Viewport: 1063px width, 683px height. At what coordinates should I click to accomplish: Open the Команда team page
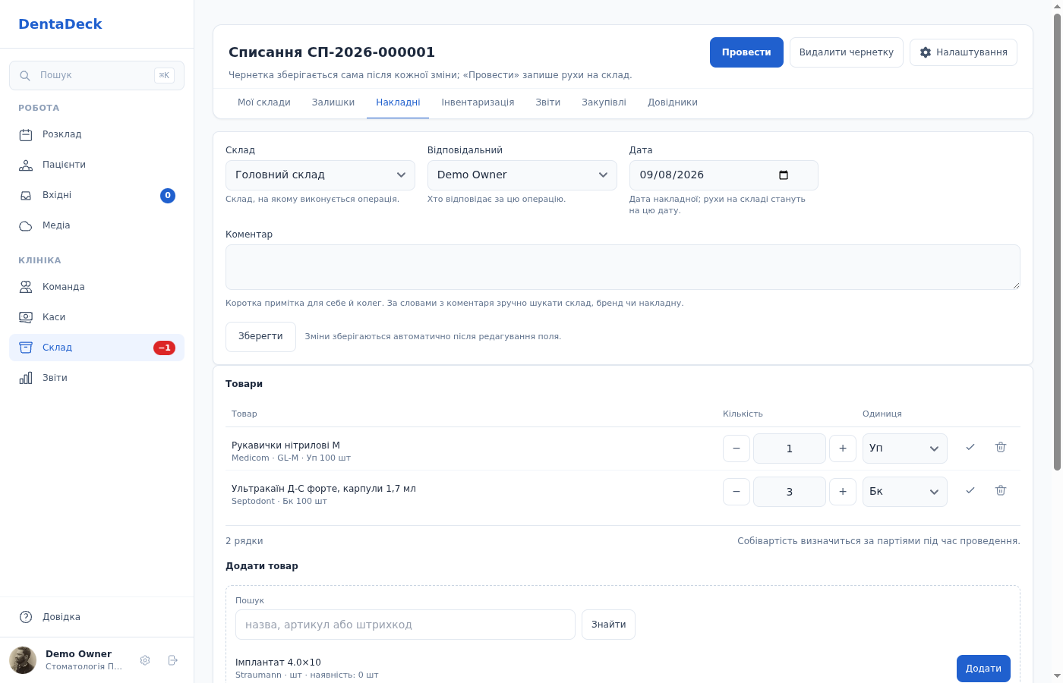[96, 287]
